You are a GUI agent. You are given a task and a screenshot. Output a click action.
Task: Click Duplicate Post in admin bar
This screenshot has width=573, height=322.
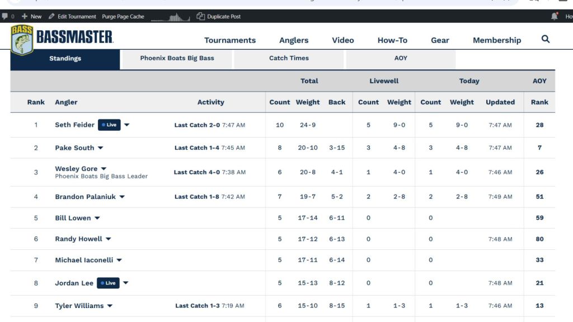tap(219, 16)
